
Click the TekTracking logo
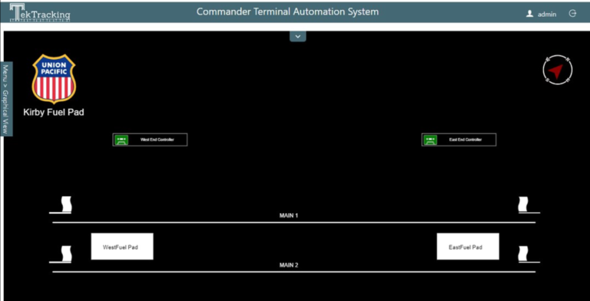[x=40, y=12]
